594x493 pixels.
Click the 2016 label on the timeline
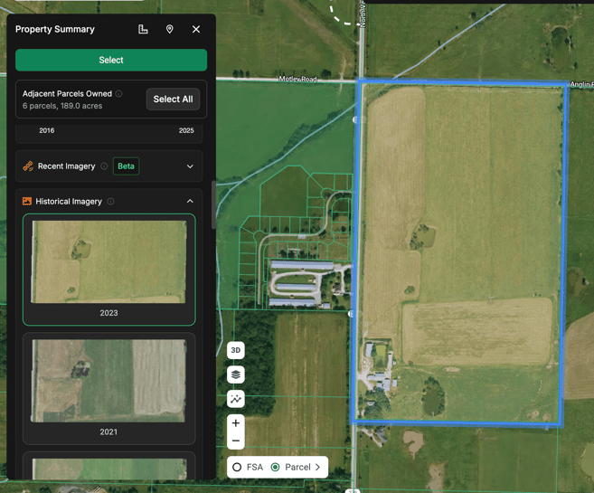click(x=47, y=130)
